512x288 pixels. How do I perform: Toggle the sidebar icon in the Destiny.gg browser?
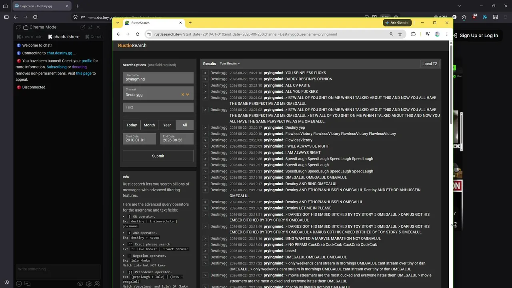(6, 17)
